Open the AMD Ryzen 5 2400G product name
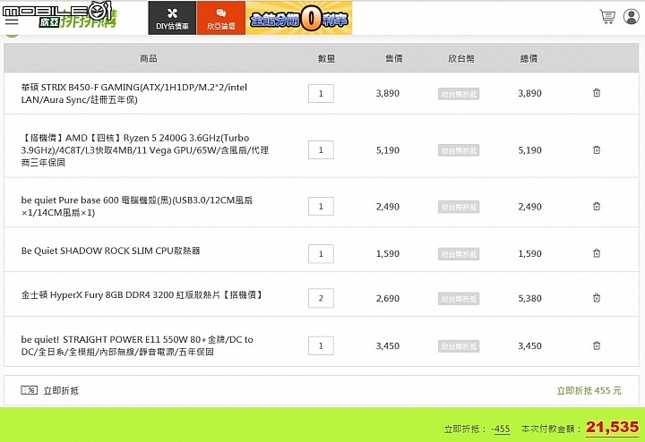 coord(145,150)
